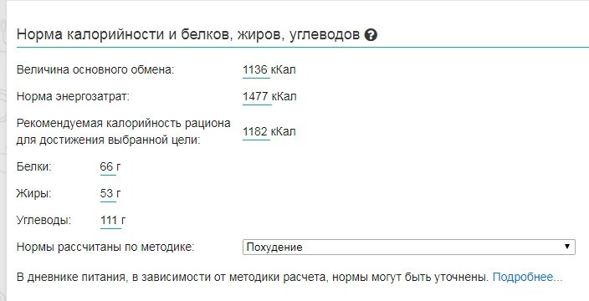Viewport: 589px width, 301px height.
Task: Click the Величина основного обмена label
Action: pyautogui.click(x=95, y=69)
